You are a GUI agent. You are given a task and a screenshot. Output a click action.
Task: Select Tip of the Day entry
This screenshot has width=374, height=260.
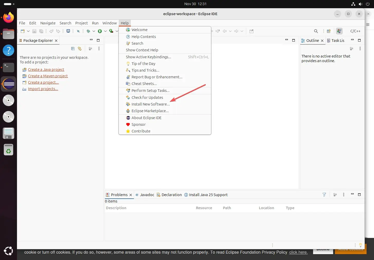click(x=165, y=64)
